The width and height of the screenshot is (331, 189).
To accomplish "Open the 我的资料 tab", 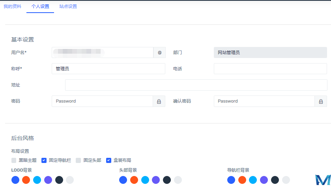I will [x=12, y=6].
